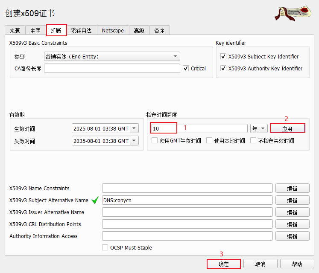Viewport: 319px width, 273px height.
Task: Click the time span field containing 10
Action: coord(199,128)
